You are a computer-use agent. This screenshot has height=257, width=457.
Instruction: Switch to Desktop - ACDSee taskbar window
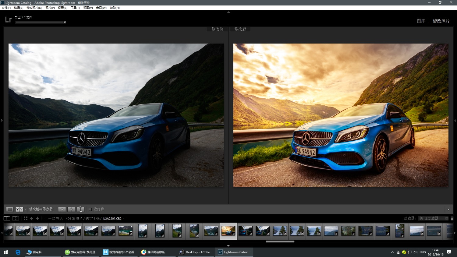tap(196, 252)
